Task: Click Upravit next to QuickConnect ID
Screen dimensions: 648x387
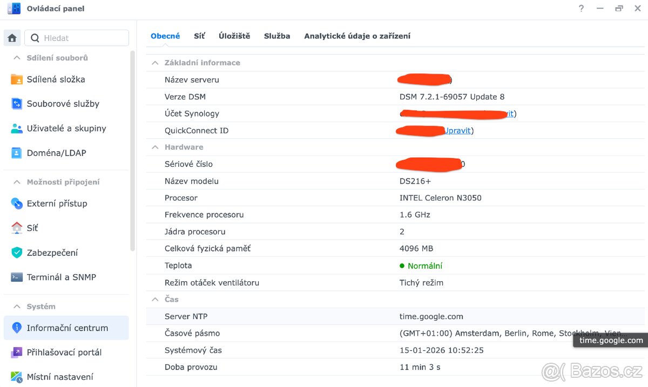Action: pos(456,130)
